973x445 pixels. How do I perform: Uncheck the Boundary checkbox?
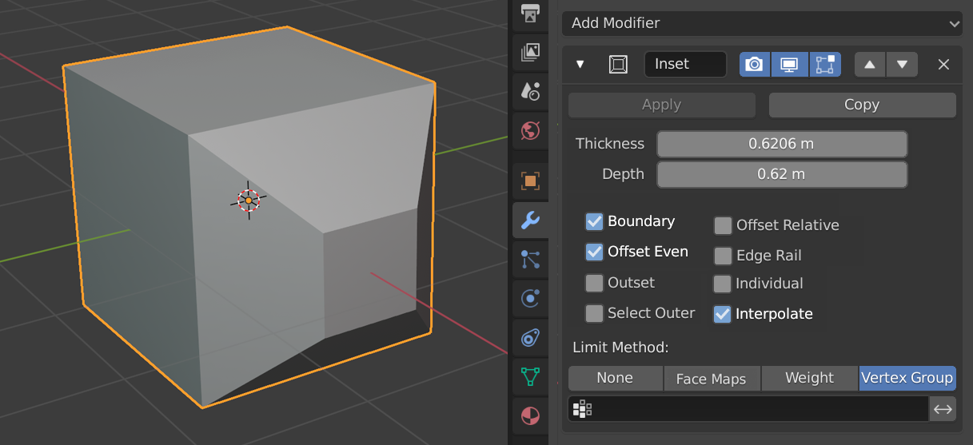(594, 221)
